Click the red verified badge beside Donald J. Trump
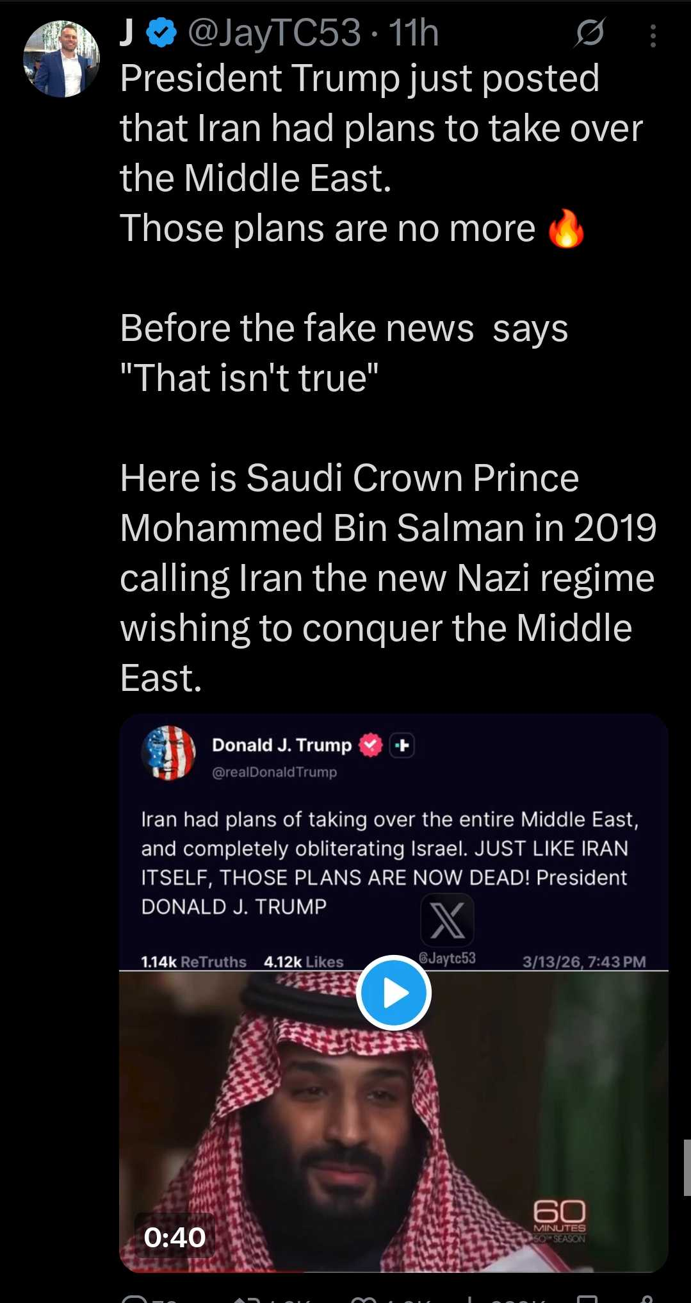The image size is (691, 1303). 371,745
